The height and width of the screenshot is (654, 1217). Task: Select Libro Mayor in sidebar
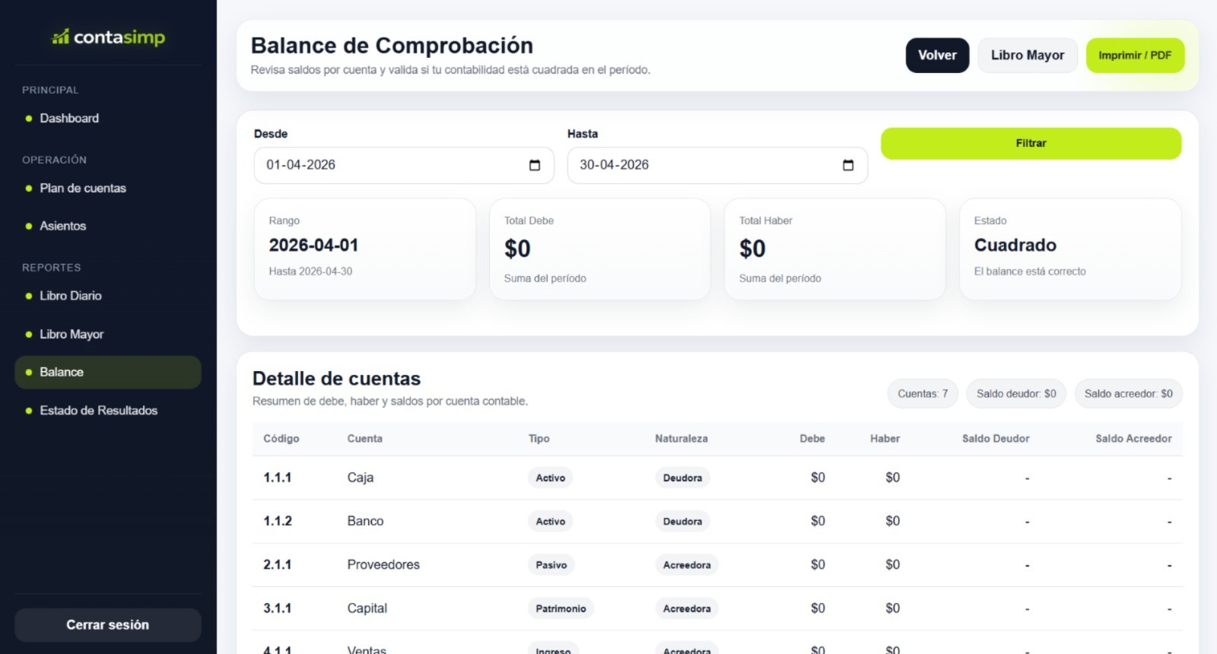coord(108,334)
